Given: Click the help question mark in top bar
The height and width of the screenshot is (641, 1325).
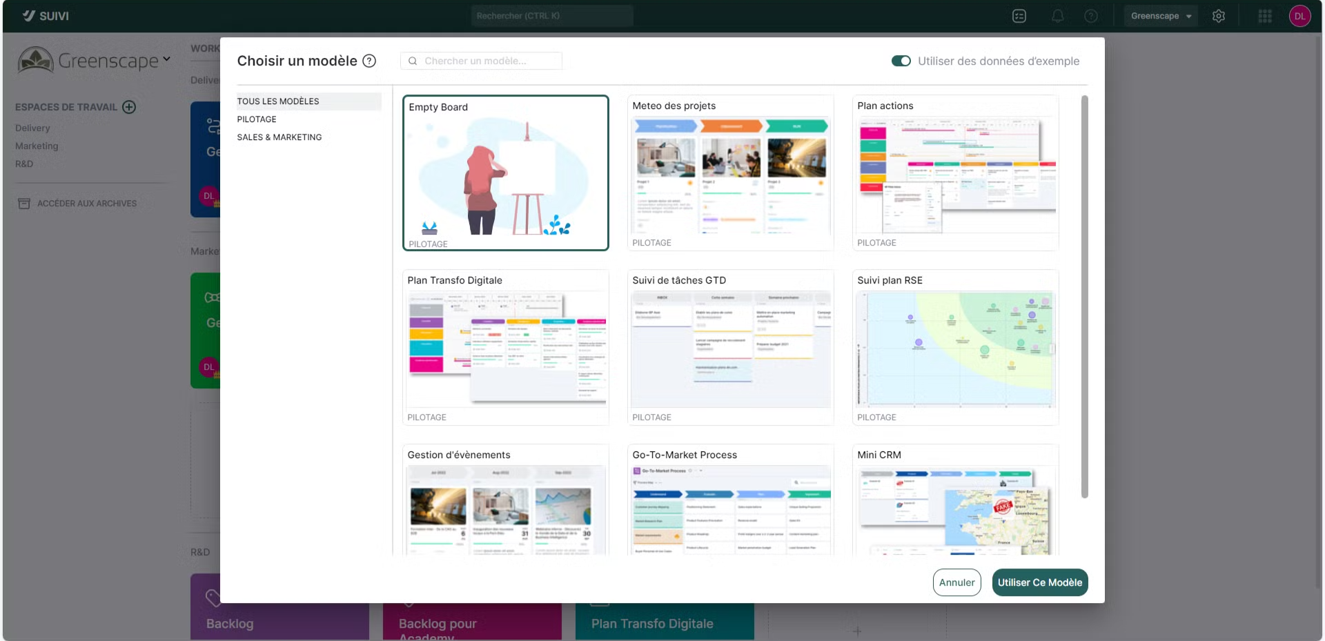Looking at the screenshot, I should click(x=1091, y=16).
